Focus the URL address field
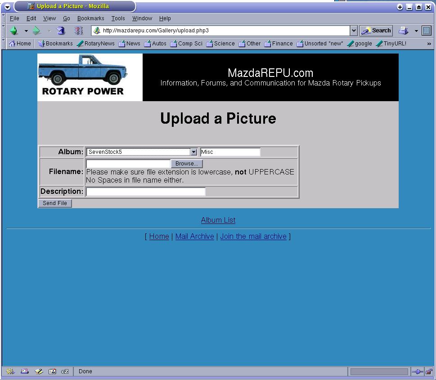The height and width of the screenshot is (380, 436). click(x=221, y=31)
